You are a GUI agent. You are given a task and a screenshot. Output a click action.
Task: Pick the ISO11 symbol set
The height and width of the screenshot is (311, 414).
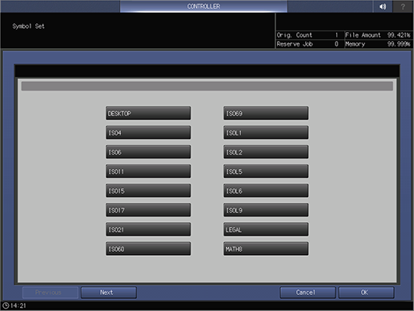(148, 172)
